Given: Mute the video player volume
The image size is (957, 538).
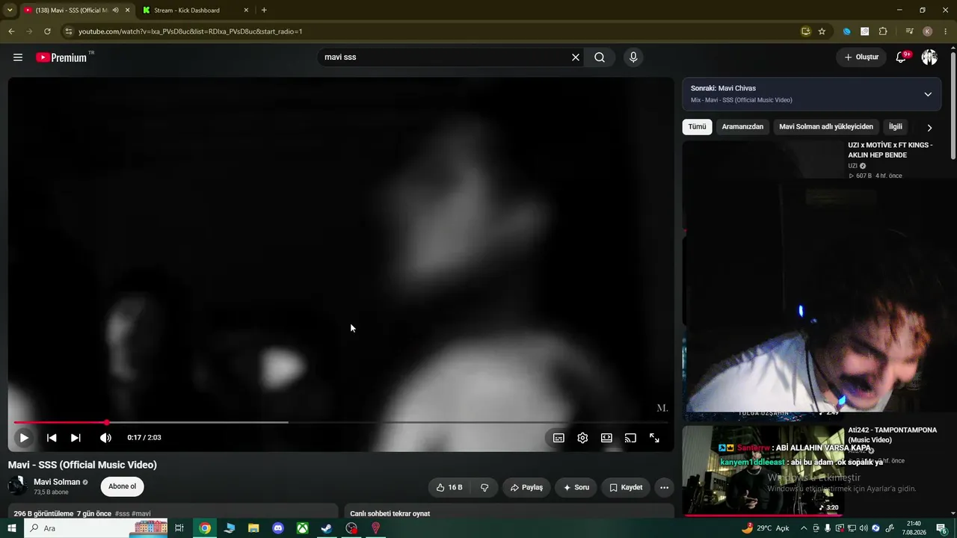Looking at the screenshot, I should 105,438.
